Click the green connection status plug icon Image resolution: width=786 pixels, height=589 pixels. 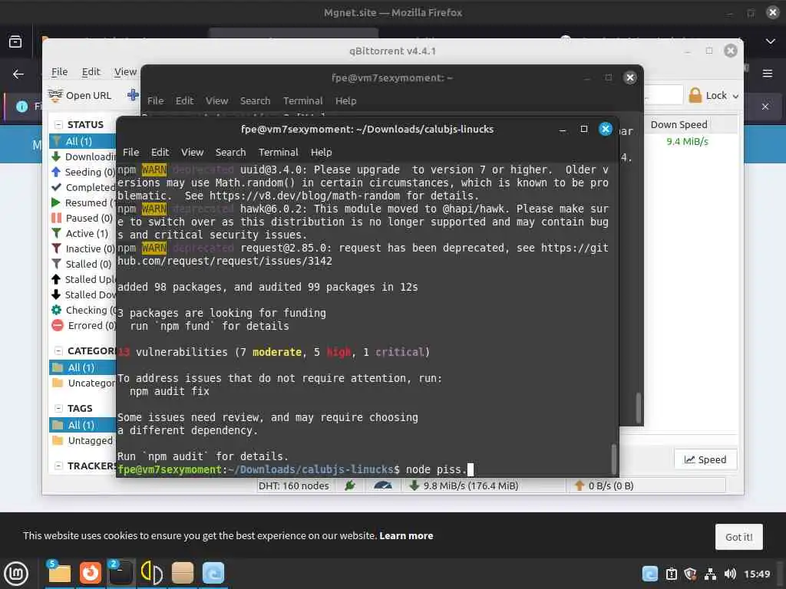click(x=350, y=485)
